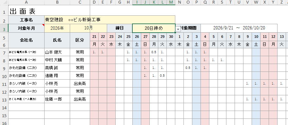Click the date header 26
This screenshot has height=125, width=288.
[x=137, y=37]
